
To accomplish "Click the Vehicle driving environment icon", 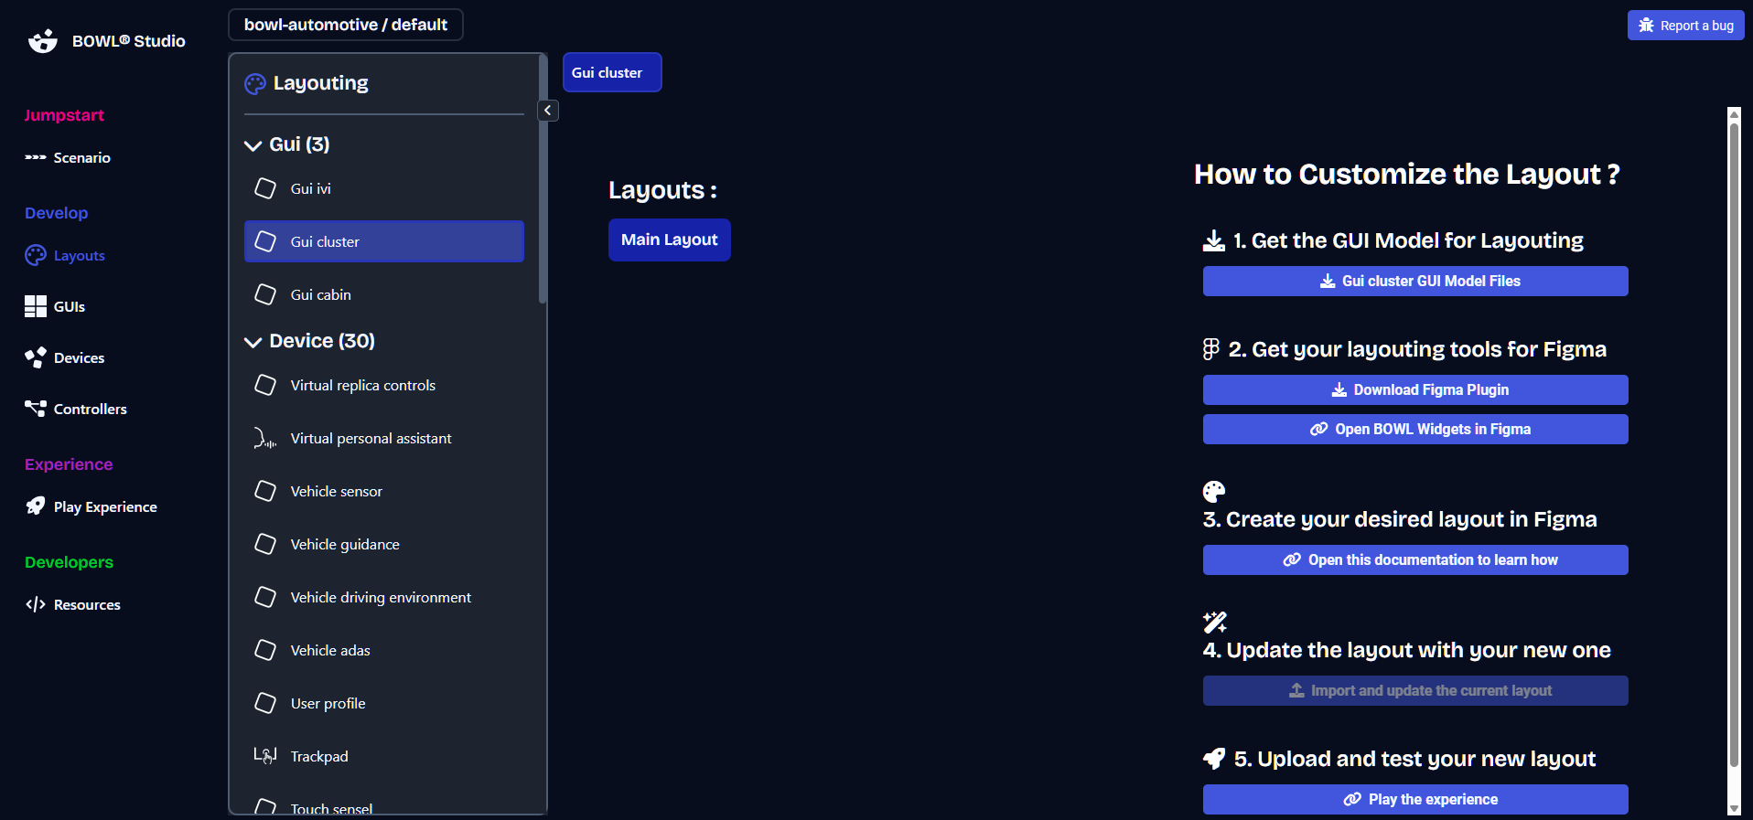I will point(265,597).
